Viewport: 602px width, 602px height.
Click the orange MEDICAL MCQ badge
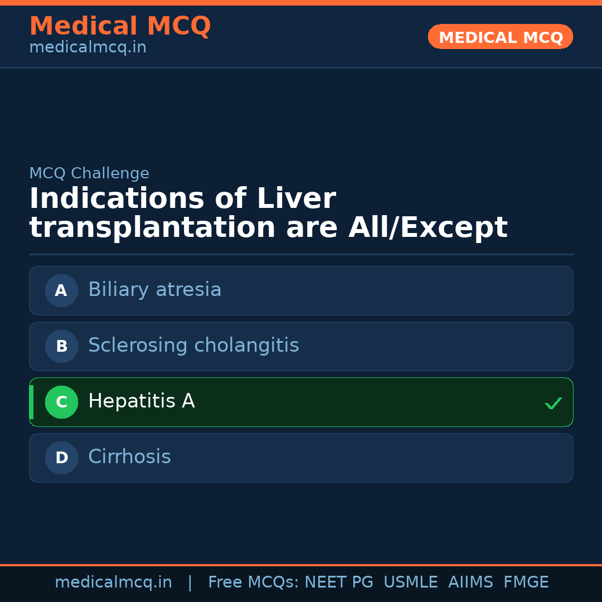click(500, 37)
